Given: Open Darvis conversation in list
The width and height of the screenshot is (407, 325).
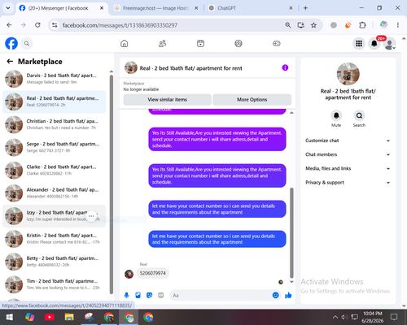Looking at the screenshot, I should coord(55,79).
